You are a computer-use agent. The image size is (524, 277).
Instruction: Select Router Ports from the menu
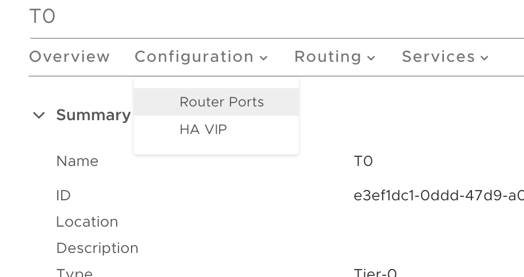221,102
